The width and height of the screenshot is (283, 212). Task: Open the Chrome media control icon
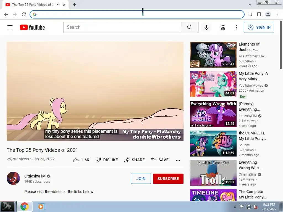pyautogui.click(x=250, y=14)
